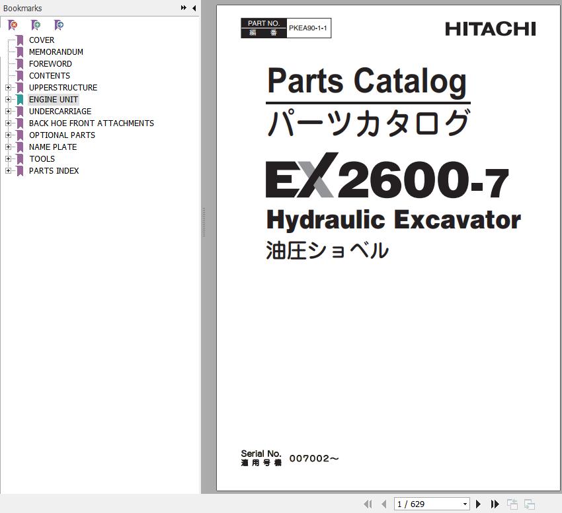Click the add bookmark icon
This screenshot has height=513, width=562.
36,25
